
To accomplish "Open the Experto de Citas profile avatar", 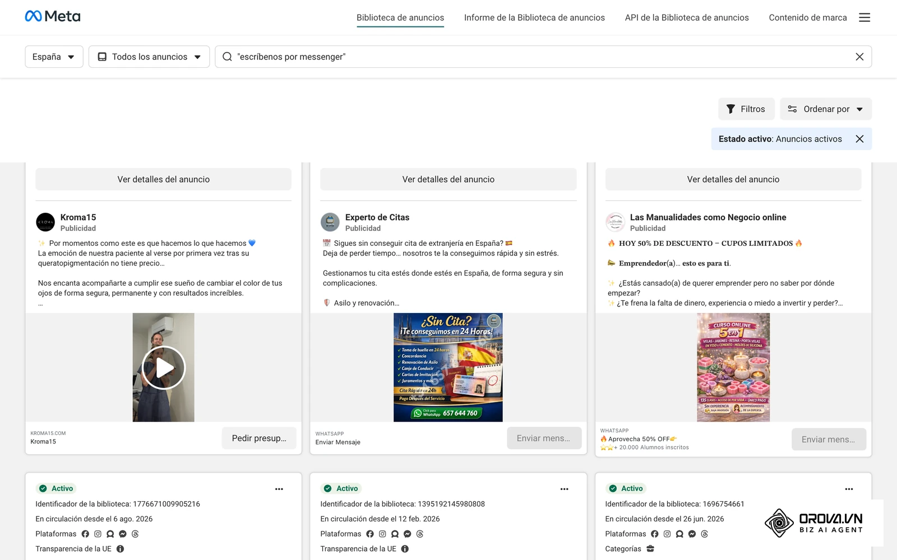I will click(330, 222).
